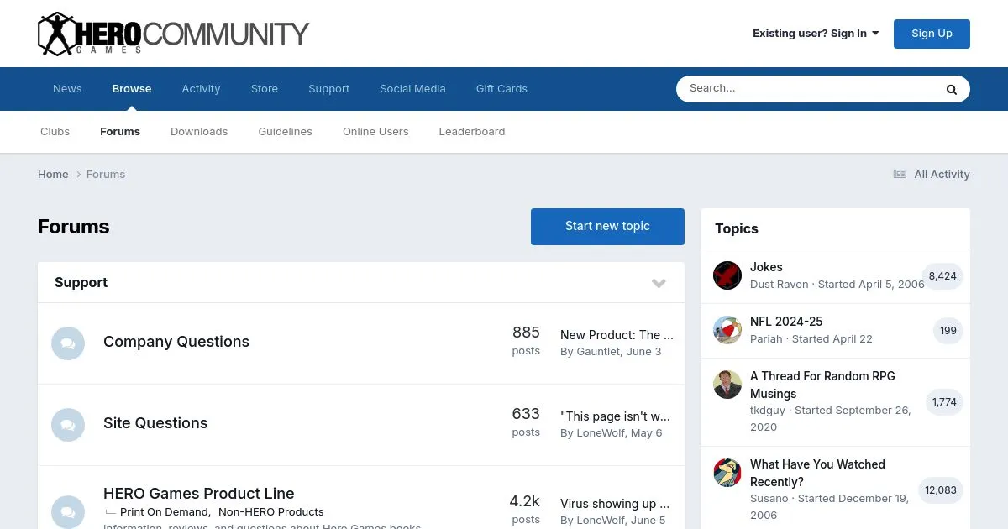Viewport: 1008px width, 529px height.
Task: Open the News menu item
Action: coord(67,88)
